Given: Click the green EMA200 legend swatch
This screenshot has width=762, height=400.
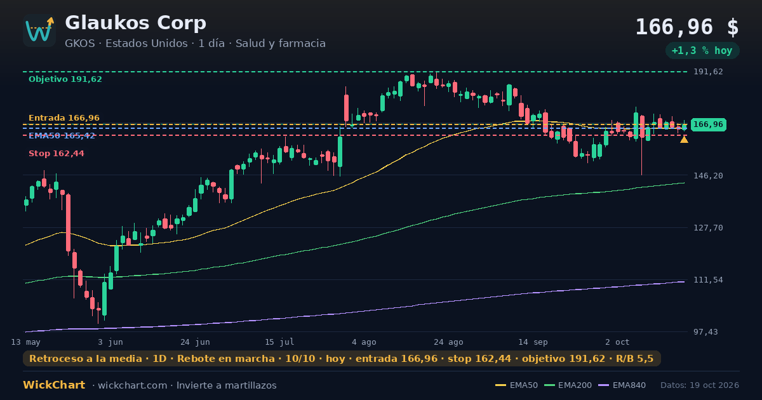Looking at the screenshot, I should coord(549,385).
